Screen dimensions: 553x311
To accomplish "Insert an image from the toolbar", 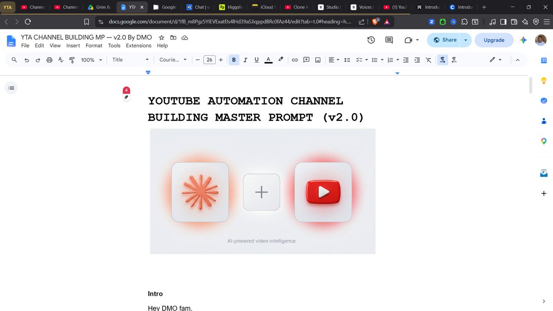I will [318, 60].
